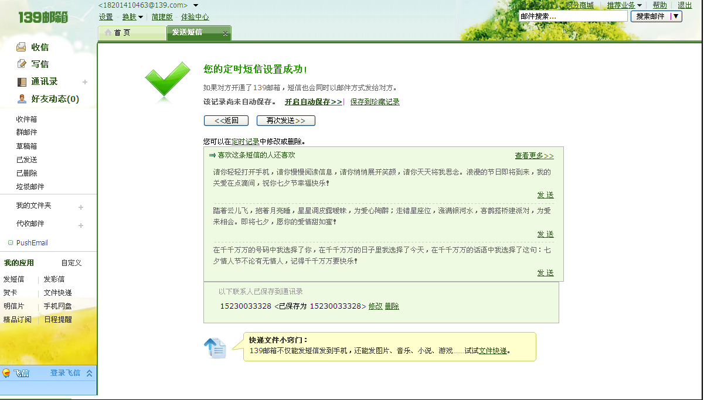
Task: Open the 收信 inbox envelope icon
Action: coord(22,47)
